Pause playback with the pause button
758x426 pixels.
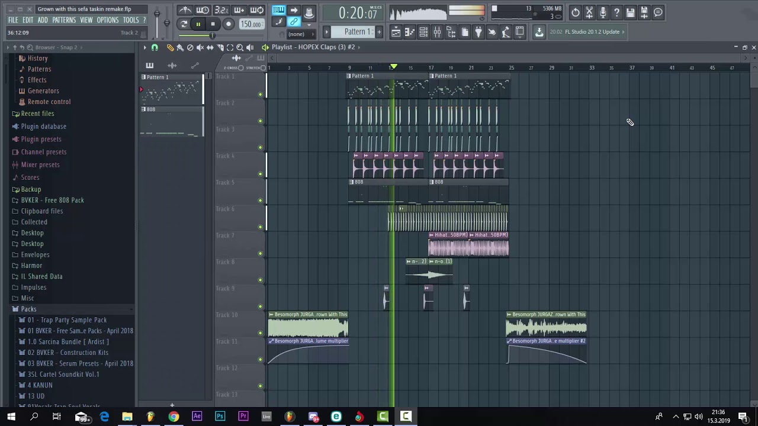point(198,24)
